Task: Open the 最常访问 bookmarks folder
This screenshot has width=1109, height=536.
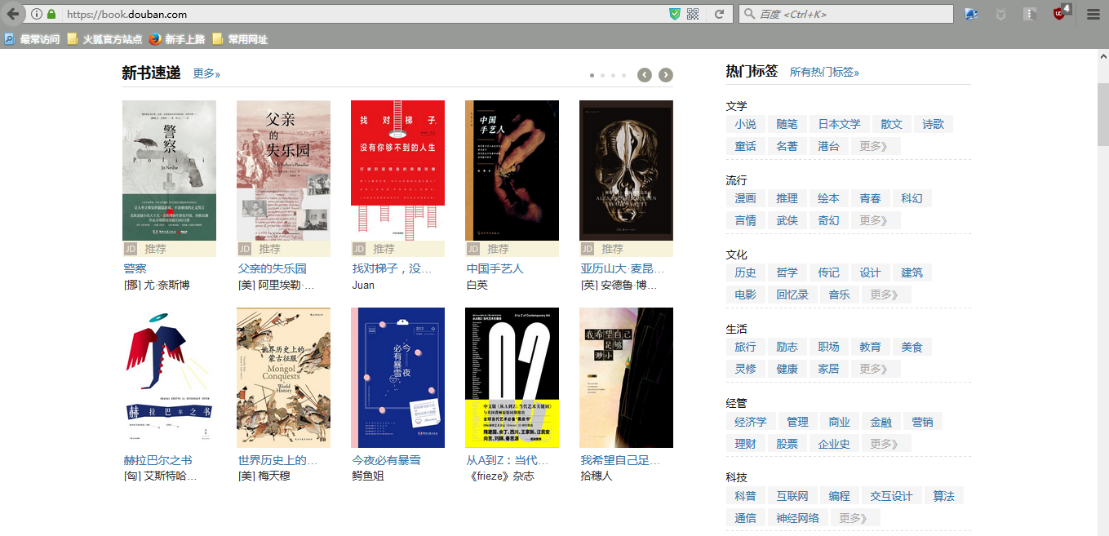Action: [33, 39]
